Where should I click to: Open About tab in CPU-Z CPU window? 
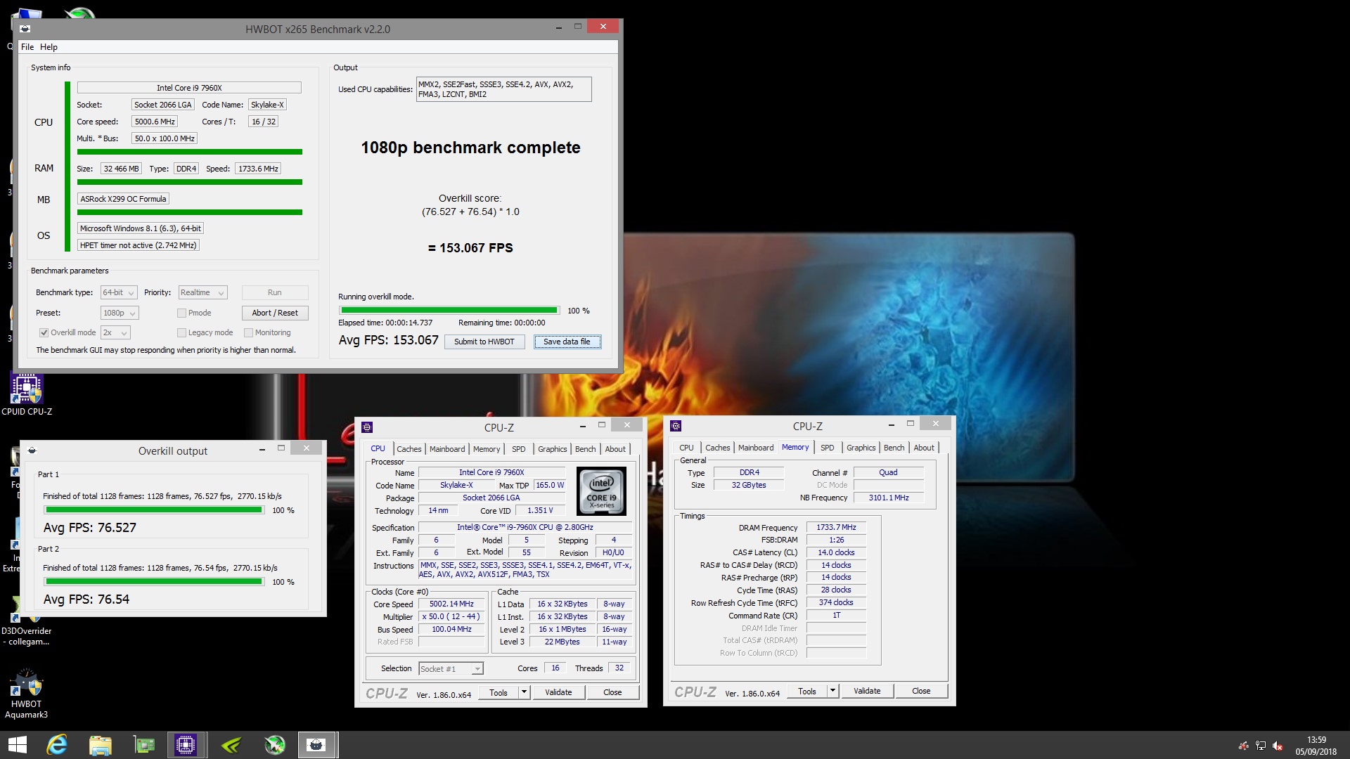[615, 449]
